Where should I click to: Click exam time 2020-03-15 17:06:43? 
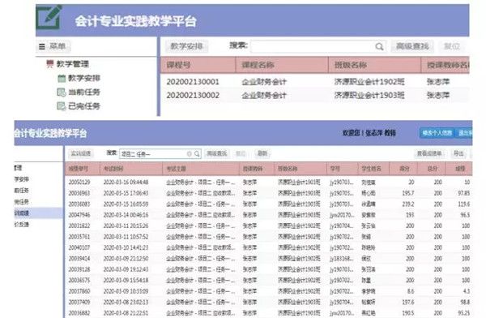tap(126, 193)
